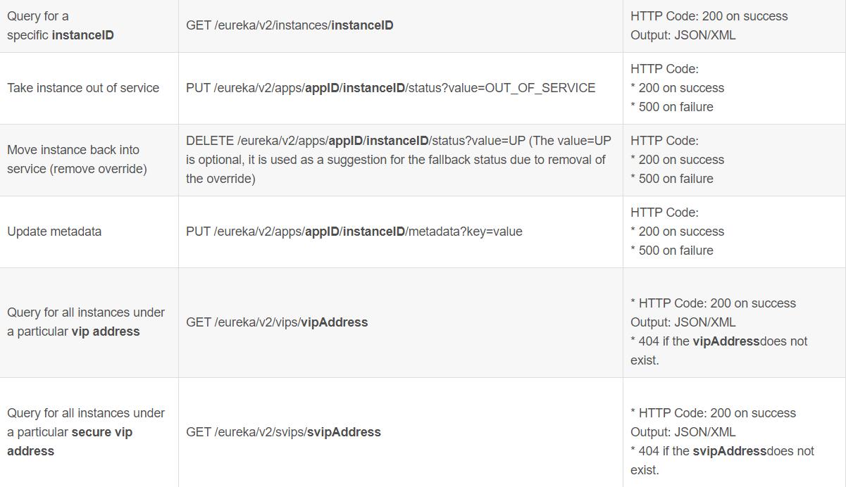Viewport: 846px width, 487px height.
Task: Click the 'Update metadata' row label
Action: tap(54, 232)
